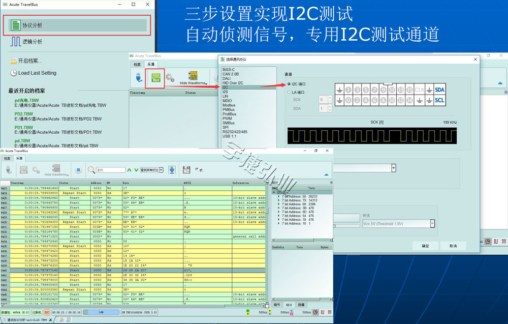Click the Load Last Setting clock icon

click(x=14, y=73)
